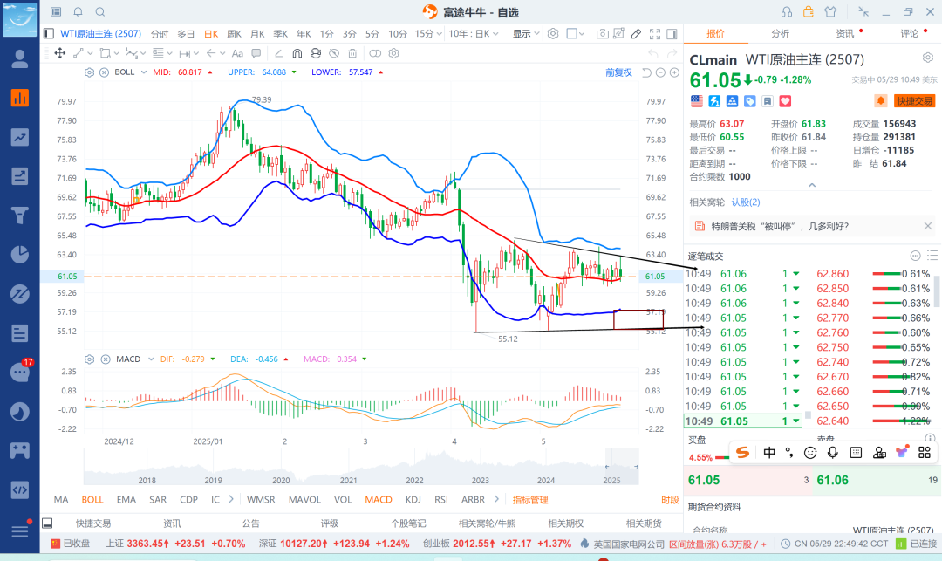Image resolution: width=942 pixels, height=561 pixels.
Task: Toggle 前复权 price adjustment
Action: click(x=618, y=72)
